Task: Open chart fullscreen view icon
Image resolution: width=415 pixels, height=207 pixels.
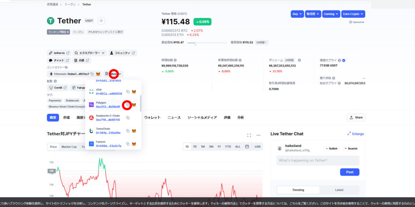Action: coord(249,135)
